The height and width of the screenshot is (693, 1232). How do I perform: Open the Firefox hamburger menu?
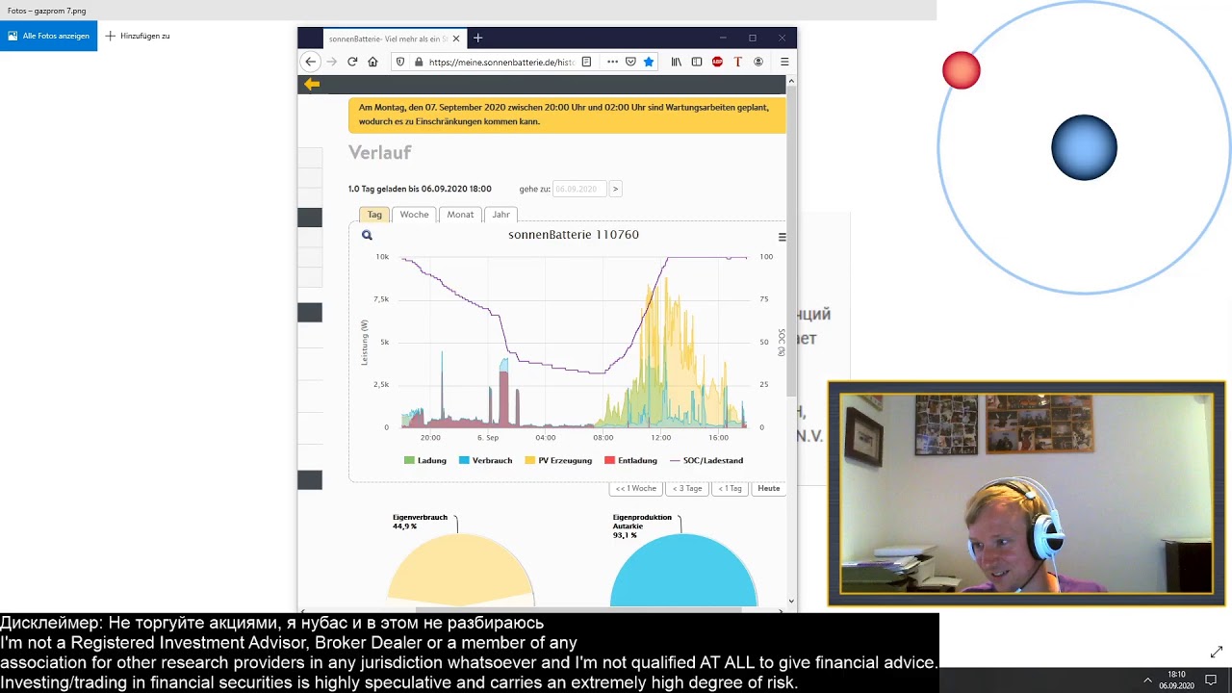click(784, 62)
